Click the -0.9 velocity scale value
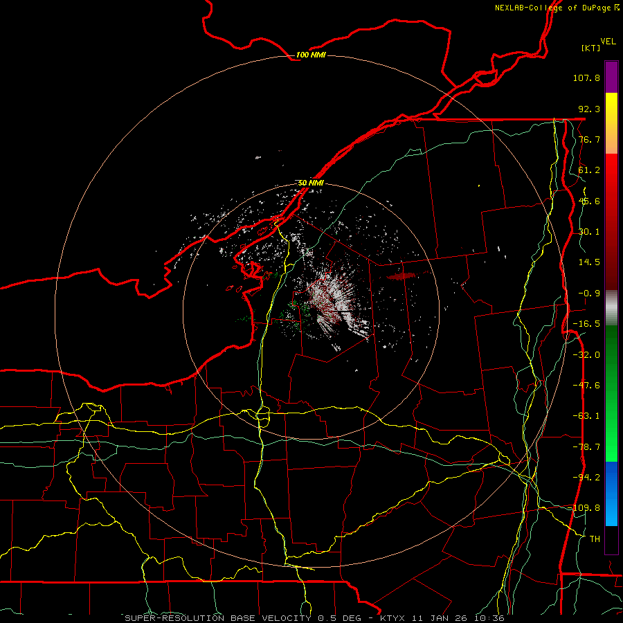Screen dimensions: 623x623 (x=589, y=294)
